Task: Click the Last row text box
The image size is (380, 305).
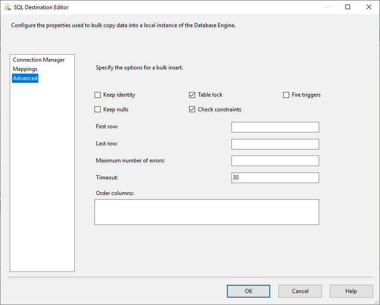Action: pos(275,144)
